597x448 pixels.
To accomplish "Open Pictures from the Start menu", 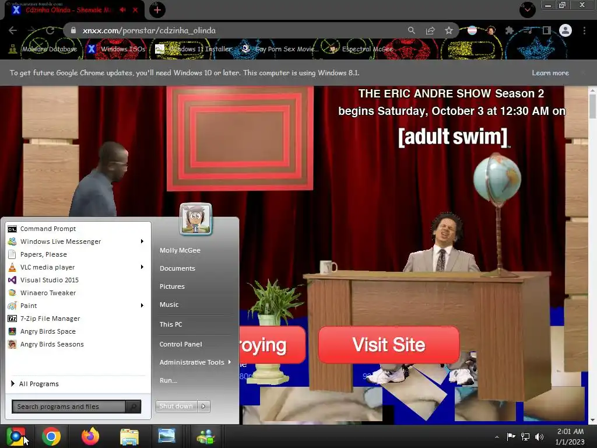I will (x=172, y=286).
